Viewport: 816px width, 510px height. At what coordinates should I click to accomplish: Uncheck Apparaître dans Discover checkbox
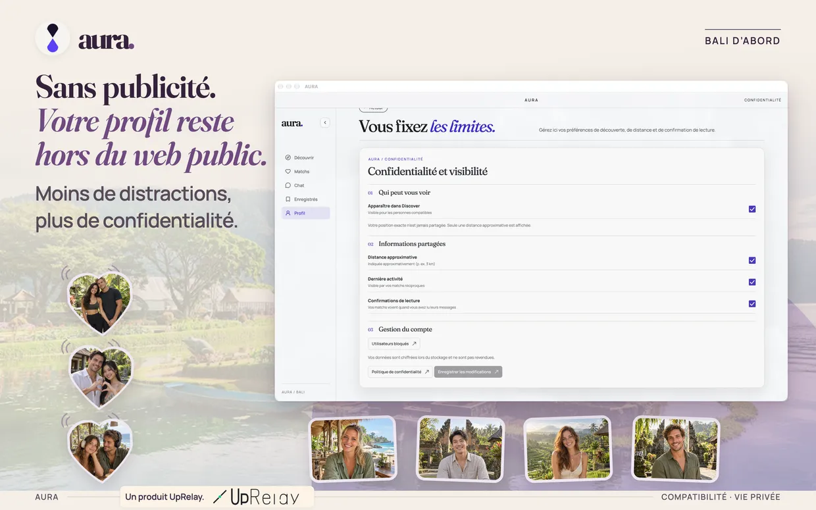pyautogui.click(x=752, y=209)
